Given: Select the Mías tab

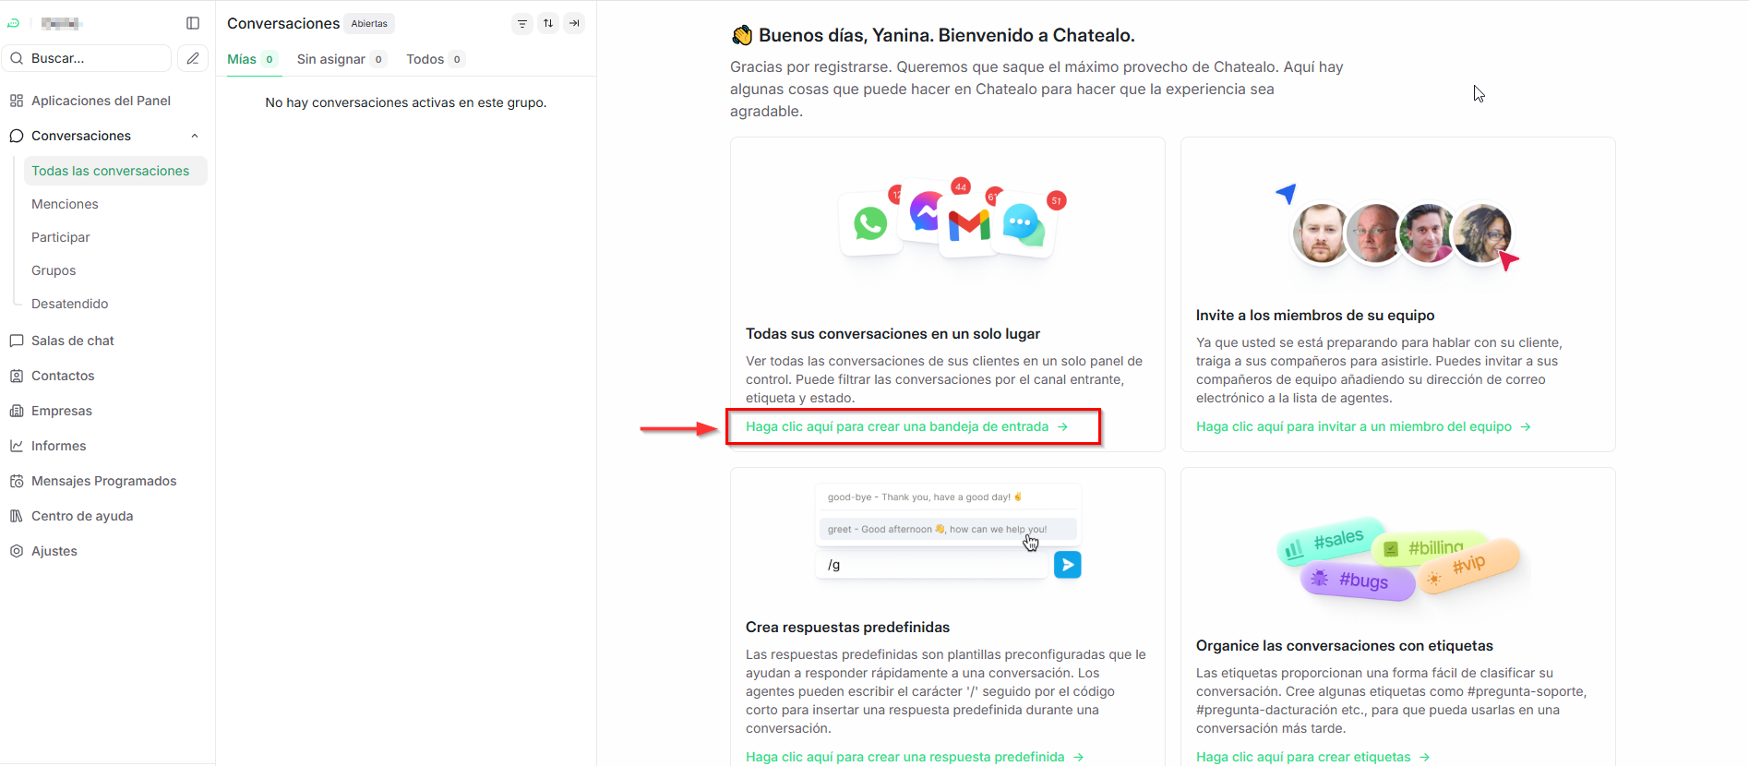Looking at the screenshot, I should (242, 59).
